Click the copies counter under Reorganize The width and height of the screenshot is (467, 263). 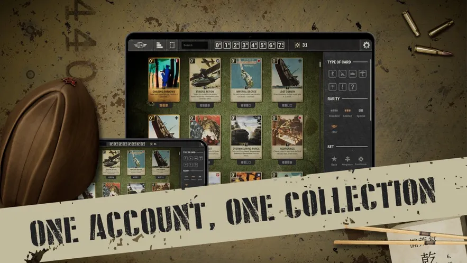click(x=287, y=162)
